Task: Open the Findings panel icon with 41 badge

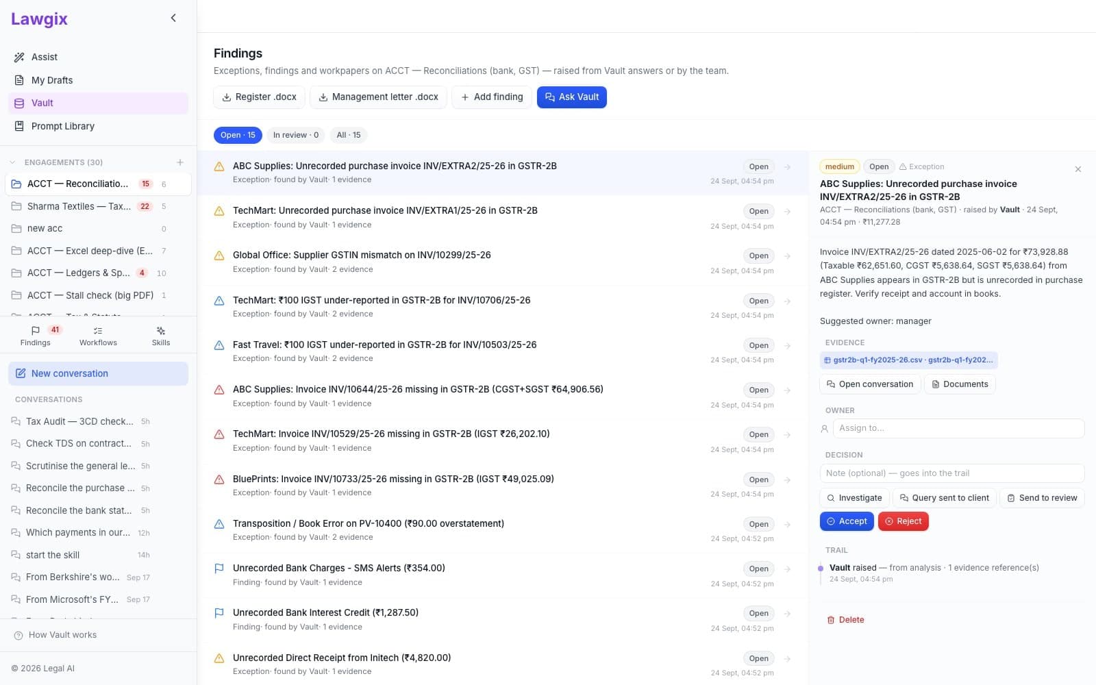Action: pos(36,336)
